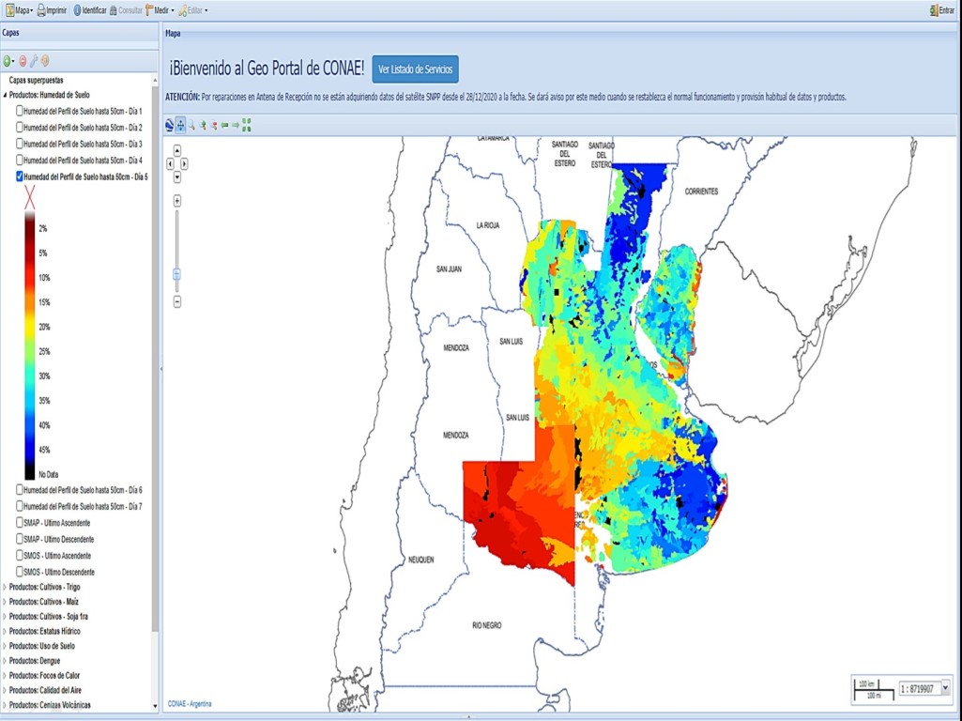Click the CONAE - Argentina attribution link
Viewport: 962px width, 721px height.
(x=190, y=704)
